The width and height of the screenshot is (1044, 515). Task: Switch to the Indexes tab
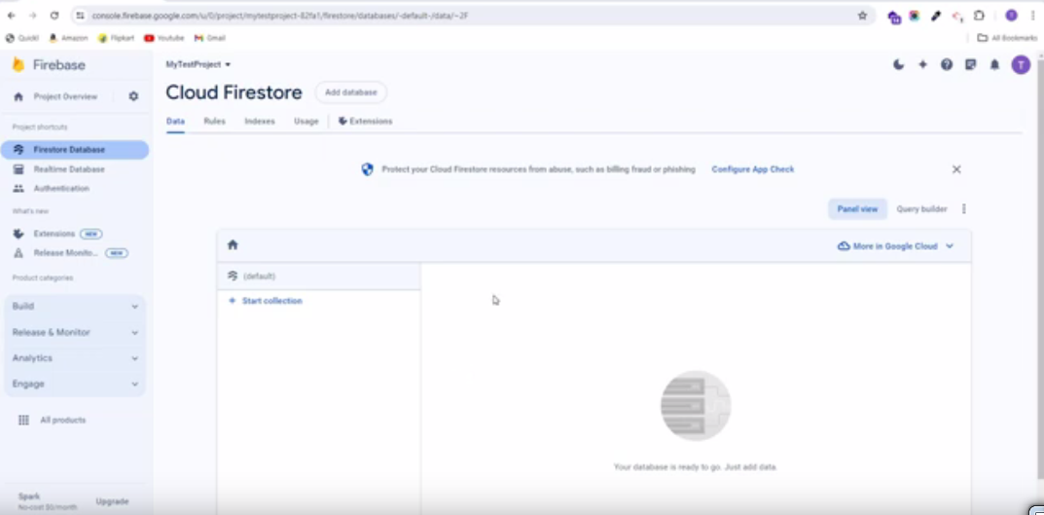tap(260, 122)
